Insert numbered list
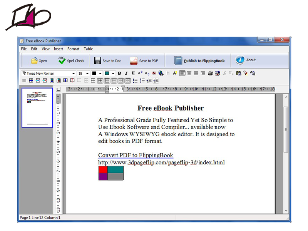Screen dimensions: 308x231 (142, 80)
